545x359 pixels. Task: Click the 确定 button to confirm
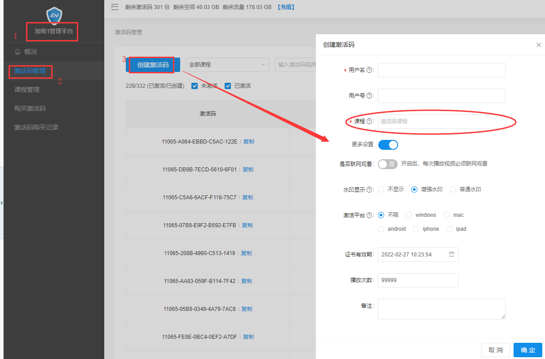(x=527, y=350)
